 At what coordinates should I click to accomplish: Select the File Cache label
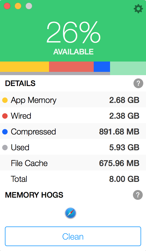click(x=29, y=163)
